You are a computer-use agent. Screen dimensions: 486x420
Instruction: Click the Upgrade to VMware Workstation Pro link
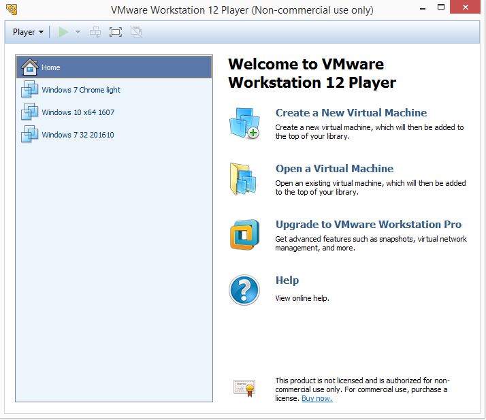pos(368,225)
